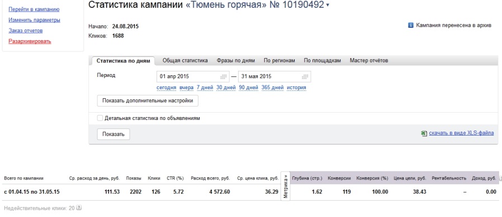Viewport: 502px width, 217px height.
Task: Select 7 дней period shortcut
Action: pyautogui.click(x=205, y=88)
